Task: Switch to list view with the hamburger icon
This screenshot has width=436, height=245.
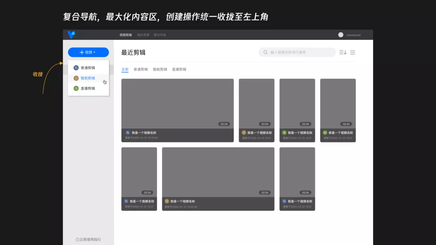Action: point(352,52)
